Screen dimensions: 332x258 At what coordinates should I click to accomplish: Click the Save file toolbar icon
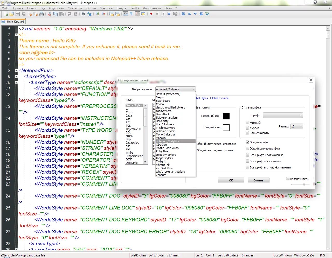17,14
